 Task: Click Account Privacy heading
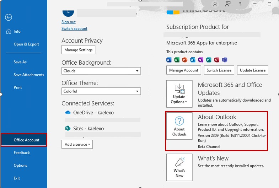[82, 41]
